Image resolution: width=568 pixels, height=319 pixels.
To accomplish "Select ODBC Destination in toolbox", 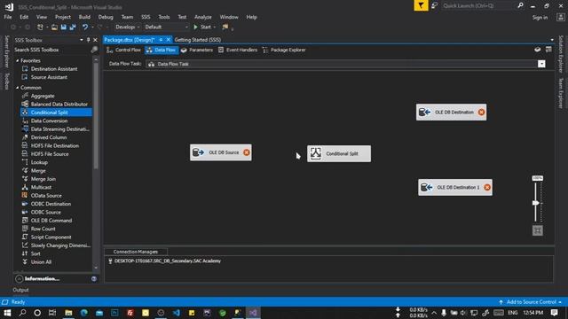I will (51, 204).
